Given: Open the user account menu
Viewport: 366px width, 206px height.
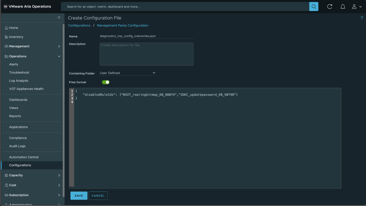Looking at the screenshot, I should 356,6.
